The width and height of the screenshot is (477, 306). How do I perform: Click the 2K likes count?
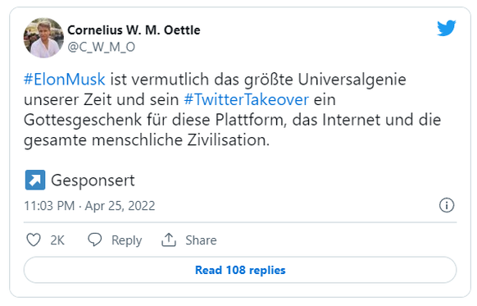(57, 240)
